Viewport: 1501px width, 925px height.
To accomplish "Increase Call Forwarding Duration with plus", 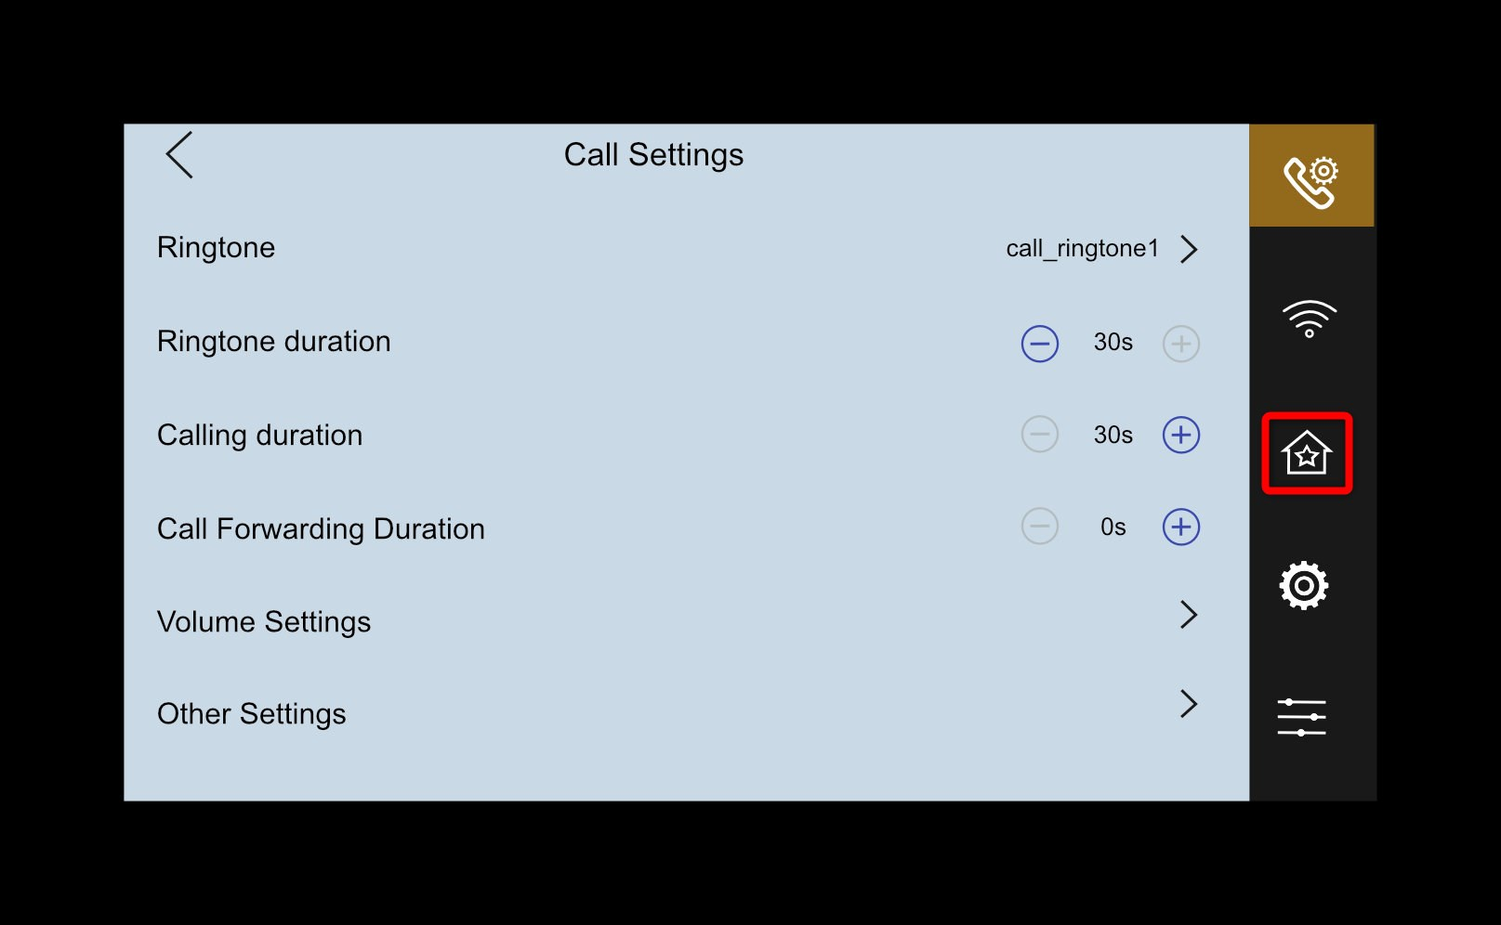I will coord(1181,527).
